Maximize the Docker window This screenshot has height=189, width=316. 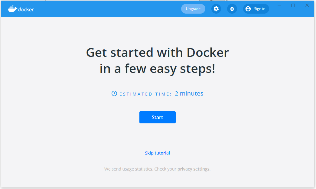[x=293, y=5]
